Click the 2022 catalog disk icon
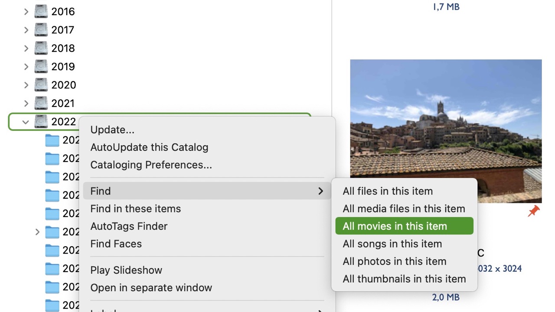The width and height of the screenshot is (555, 312). [x=41, y=122]
